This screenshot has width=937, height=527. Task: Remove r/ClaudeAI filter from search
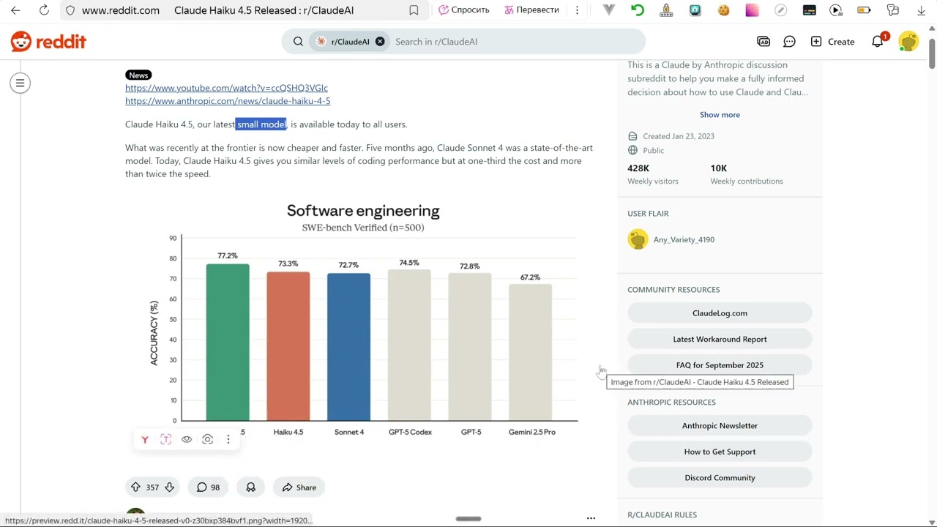(x=380, y=42)
